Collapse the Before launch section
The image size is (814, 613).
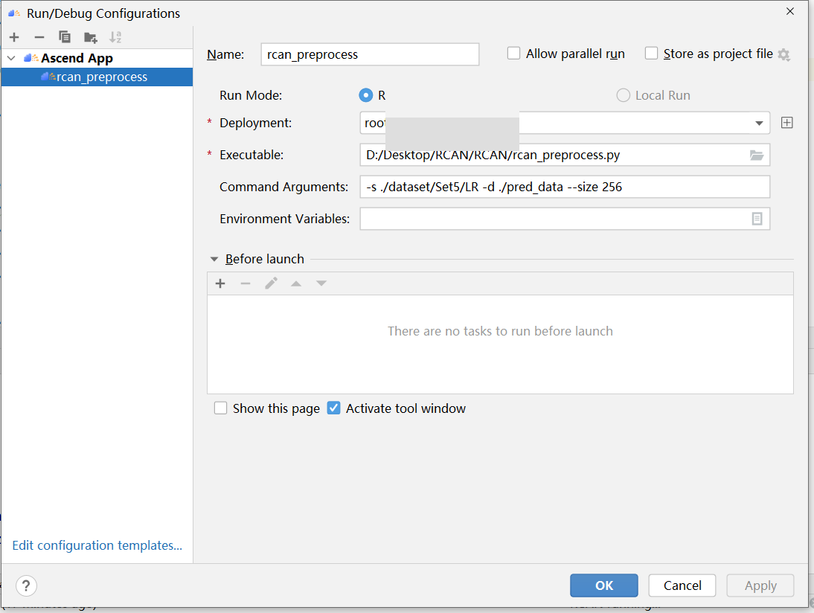pos(214,259)
